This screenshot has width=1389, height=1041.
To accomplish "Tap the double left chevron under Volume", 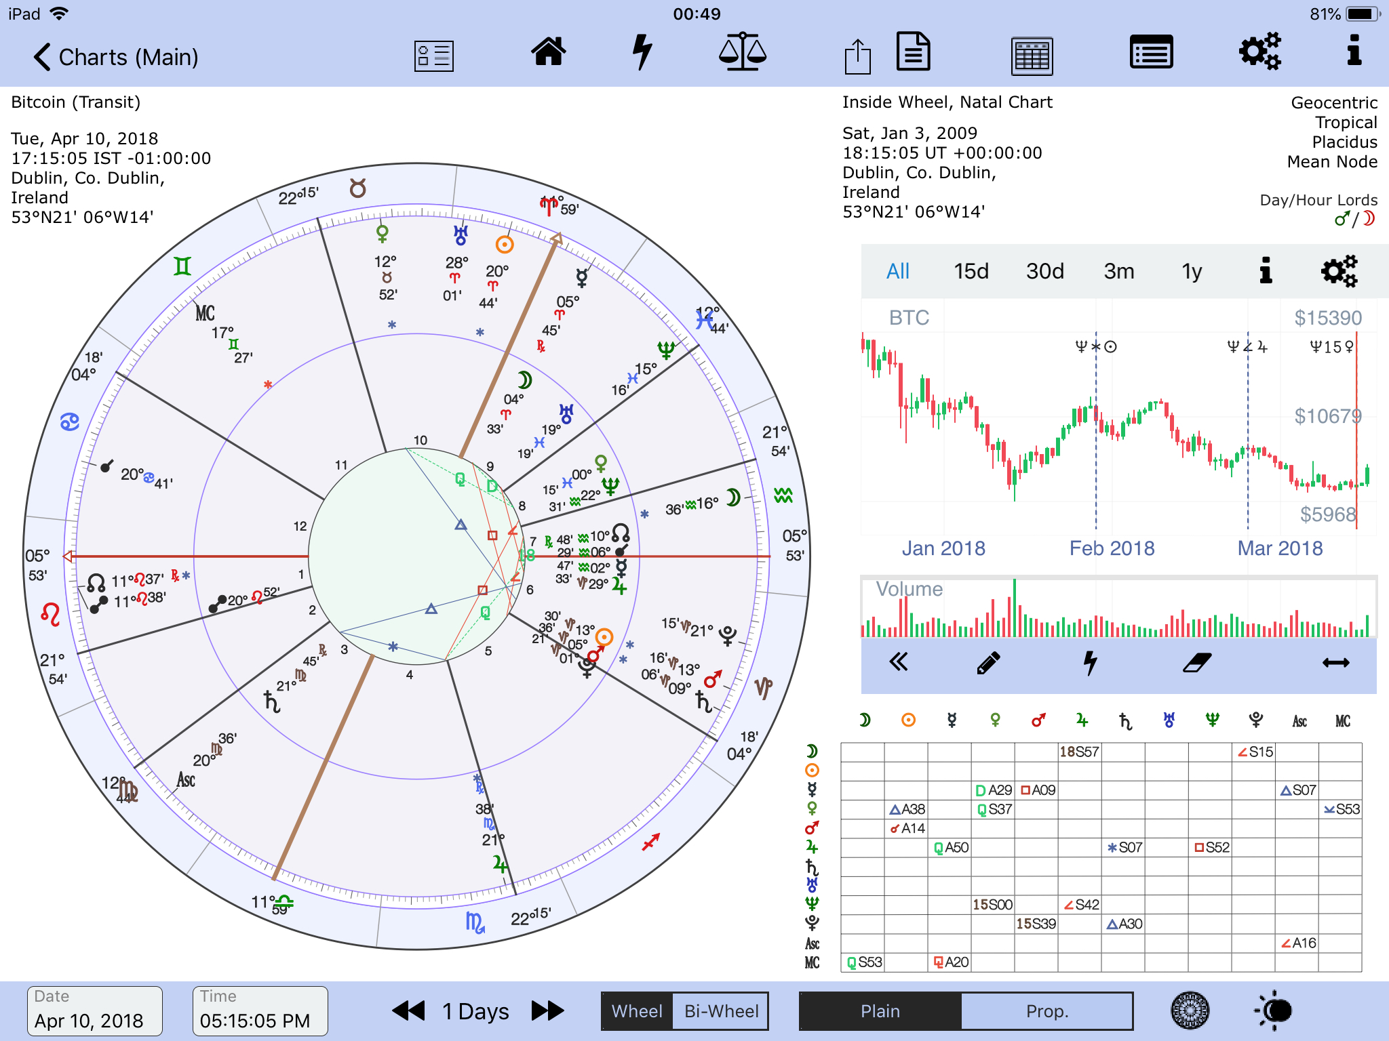I will (898, 661).
